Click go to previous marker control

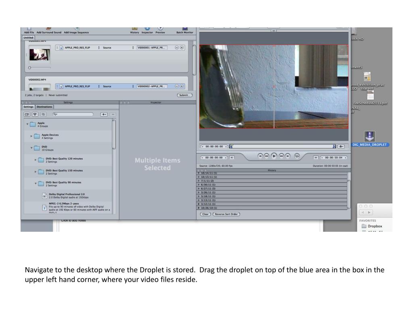click(x=260, y=156)
